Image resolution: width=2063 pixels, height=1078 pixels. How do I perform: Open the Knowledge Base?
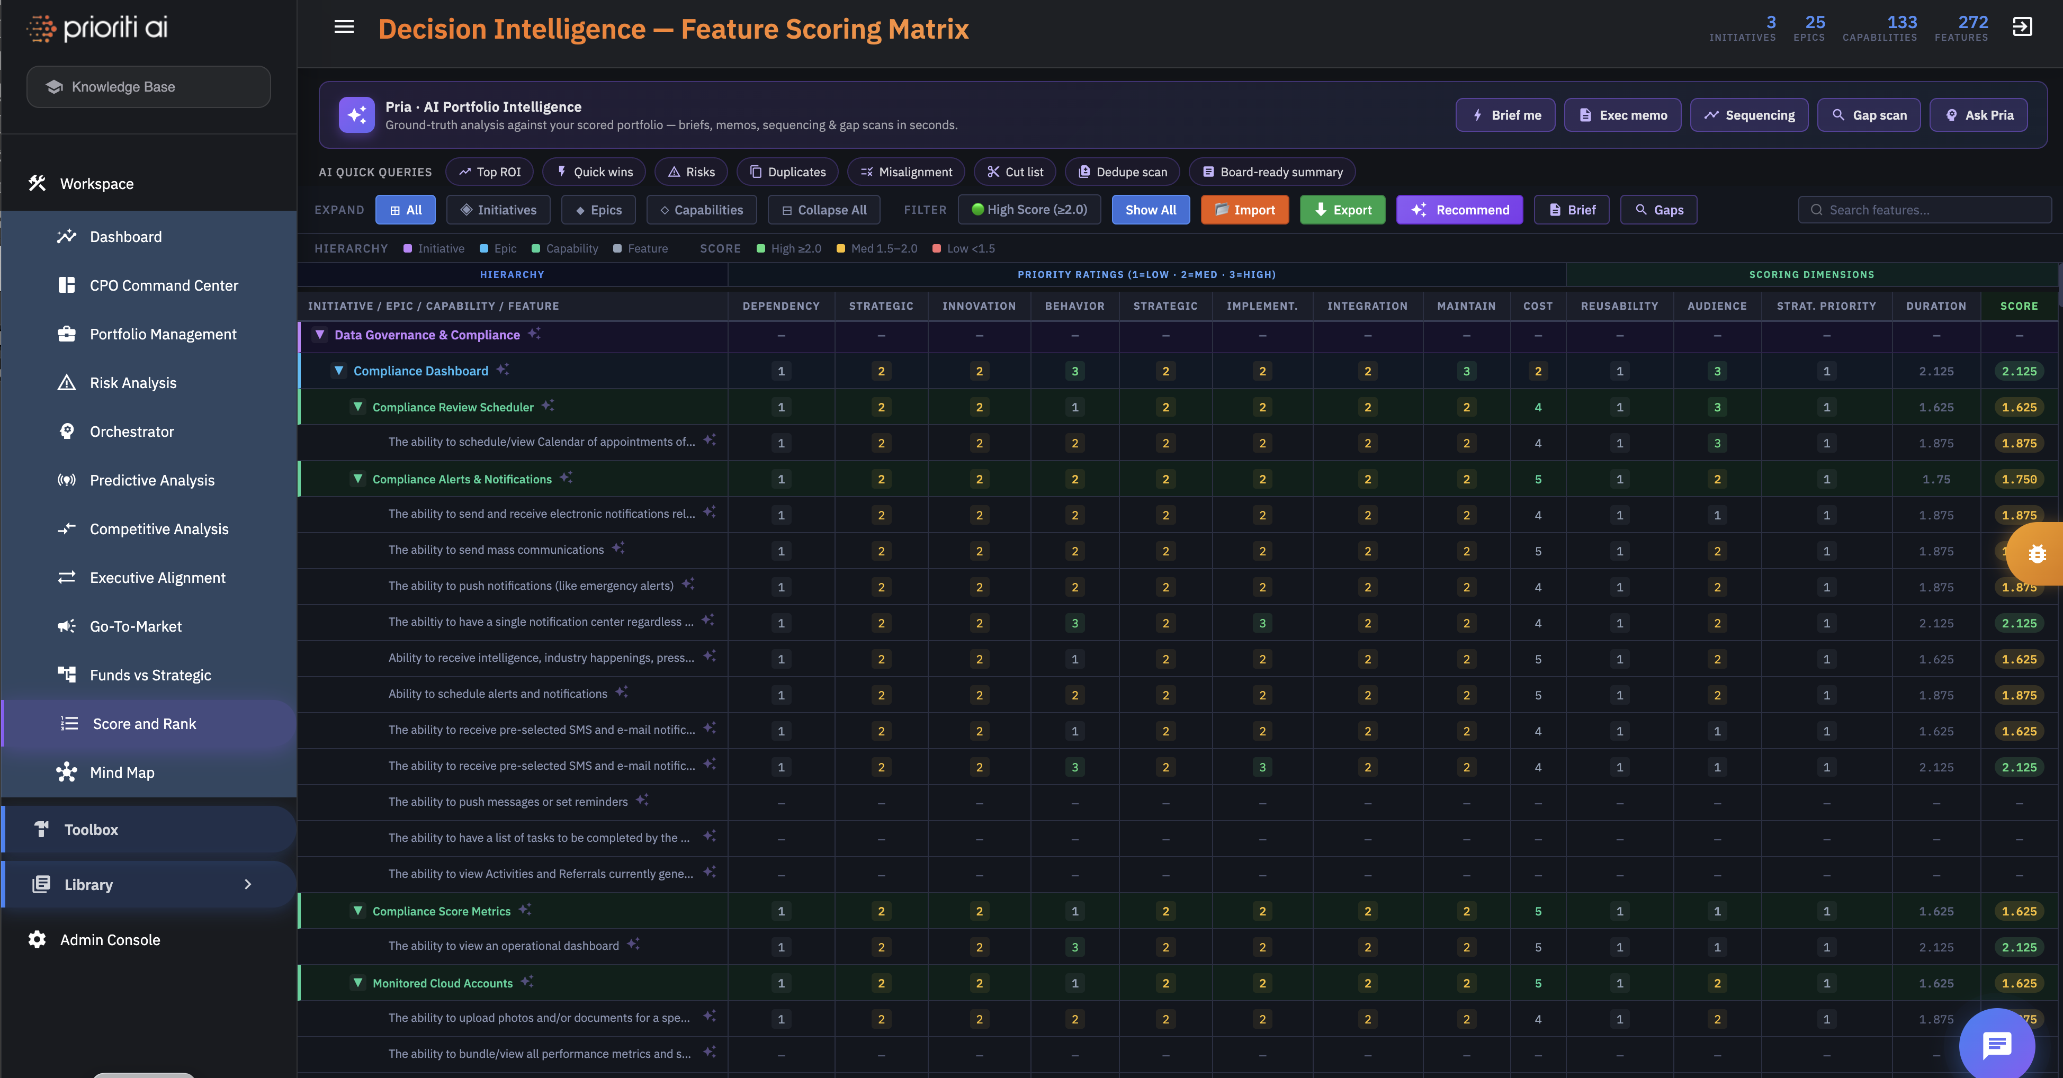[x=148, y=86]
